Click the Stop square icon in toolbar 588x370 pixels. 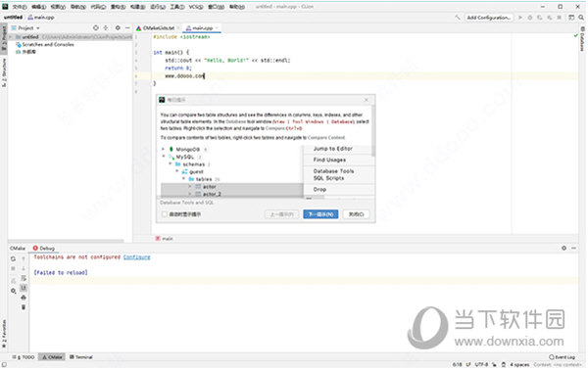(x=560, y=18)
